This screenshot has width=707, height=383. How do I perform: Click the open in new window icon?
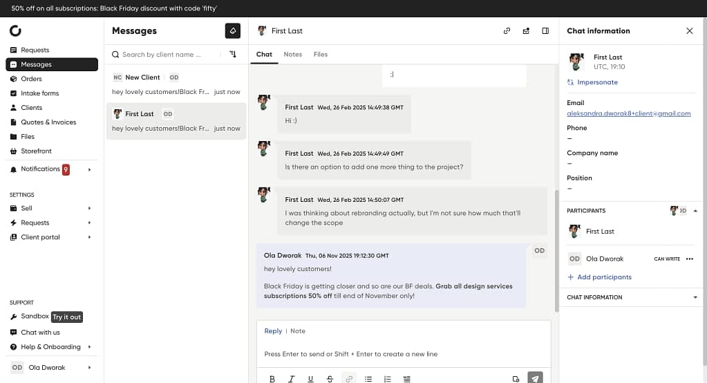526,30
